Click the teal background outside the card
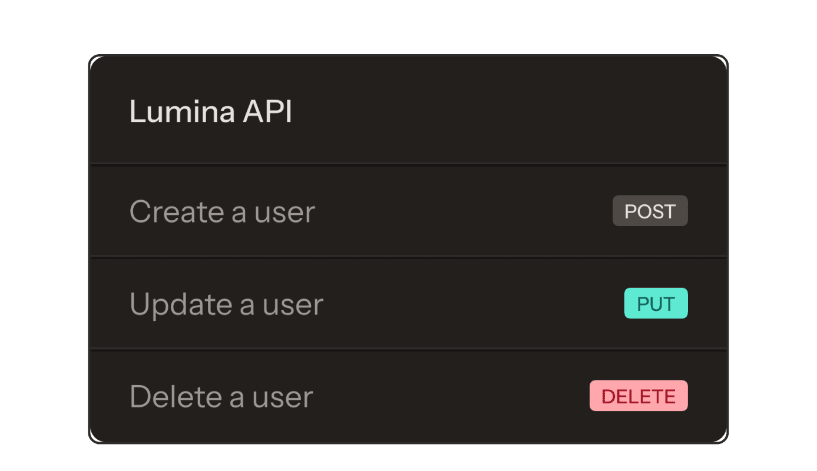This screenshot has height=471, width=817. pyautogui.click(x=41, y=235)
